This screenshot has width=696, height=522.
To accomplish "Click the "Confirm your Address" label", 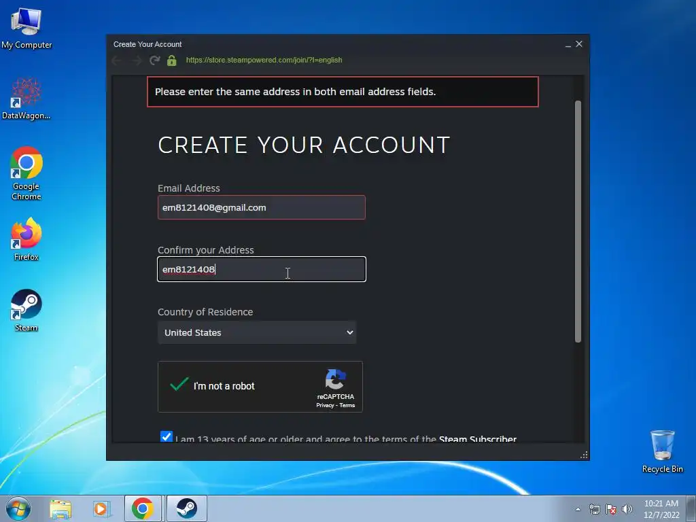I will 205,250.
